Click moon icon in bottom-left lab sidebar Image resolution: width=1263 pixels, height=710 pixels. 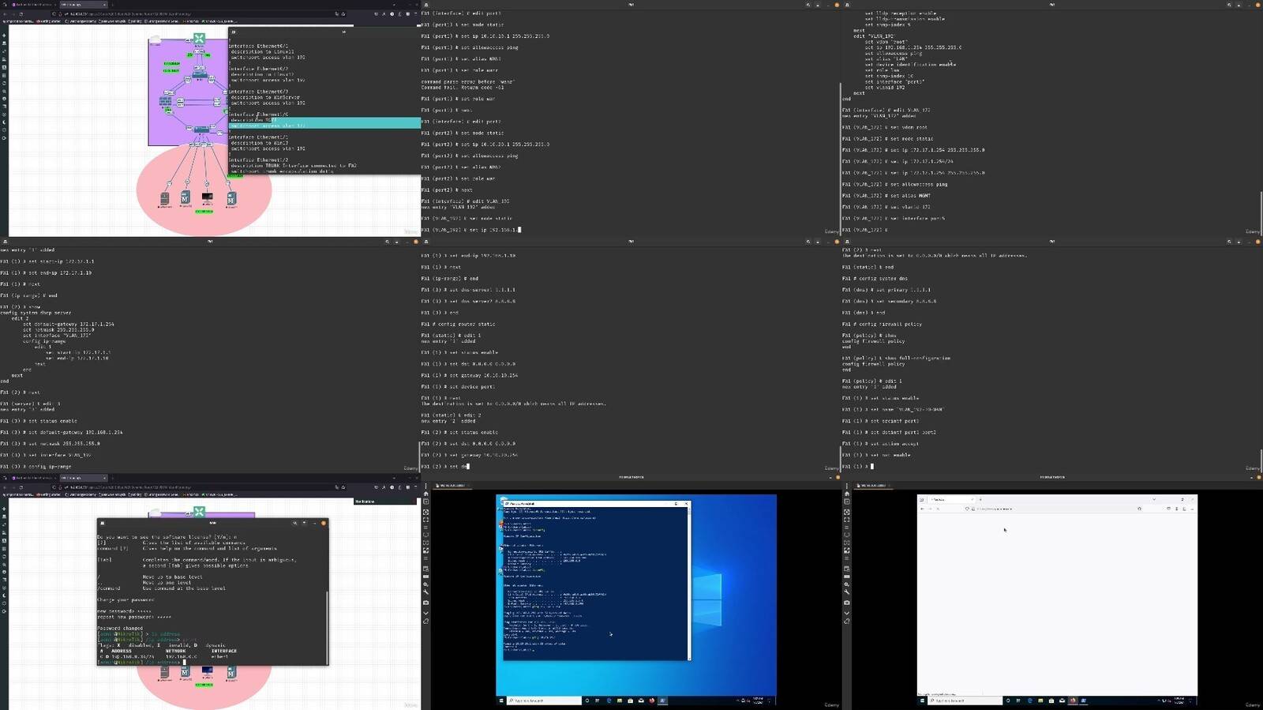(4, 596)
